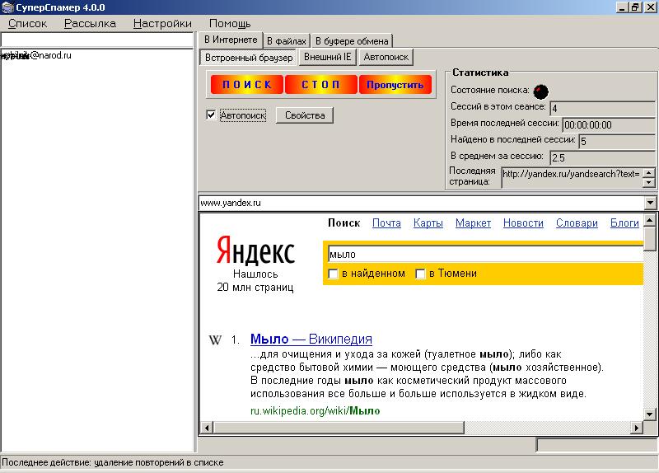
Task: Switch to the 'В файлах' tab
Action: (x=287, y=40)
